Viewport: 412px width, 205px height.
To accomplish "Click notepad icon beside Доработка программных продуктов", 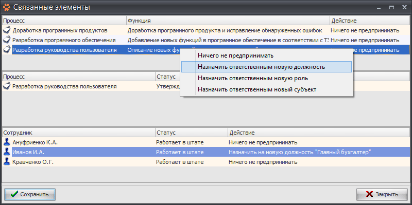I will (x=7, y=30).
